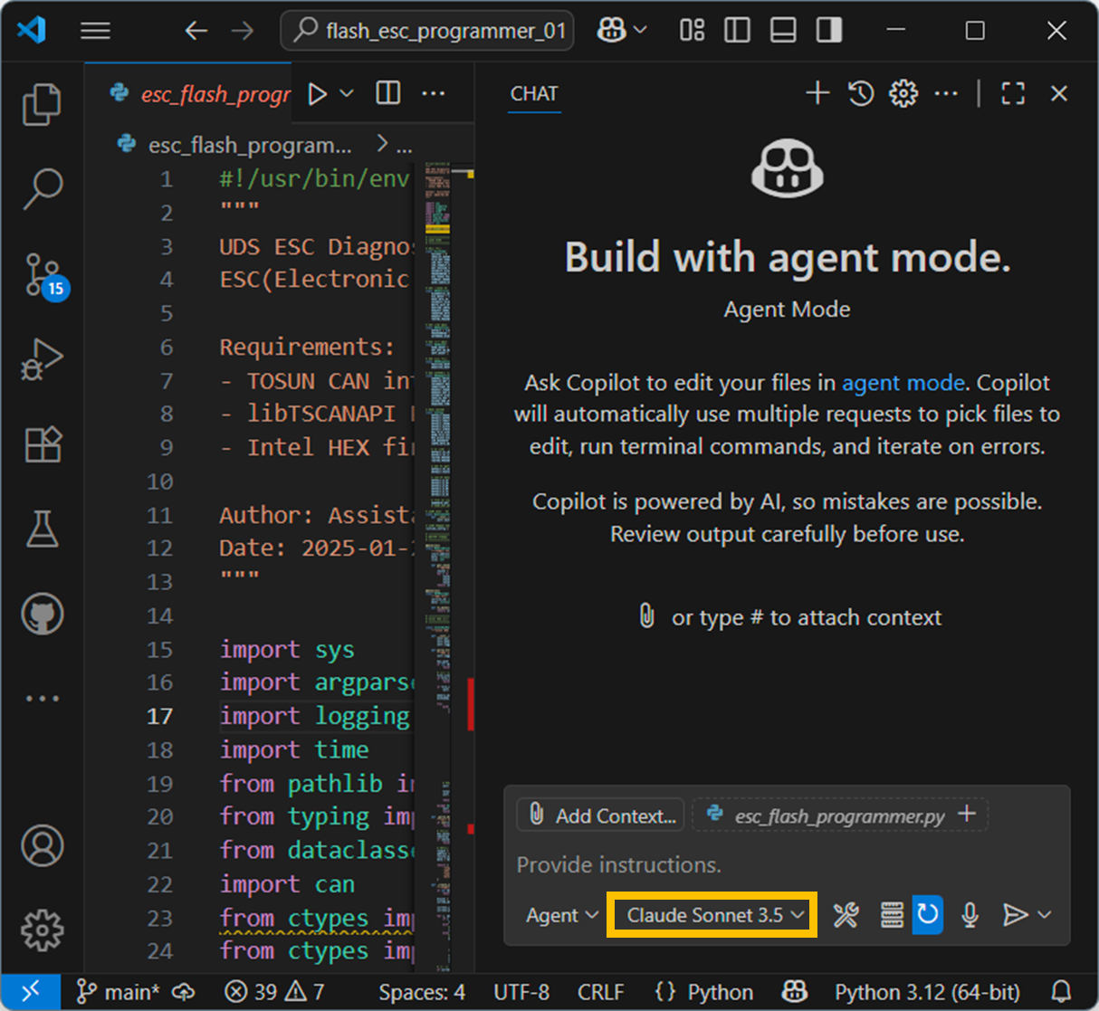The image size is (1099, 1011).
Task: Open Copilot status in status bar
Action: point(795,992)
